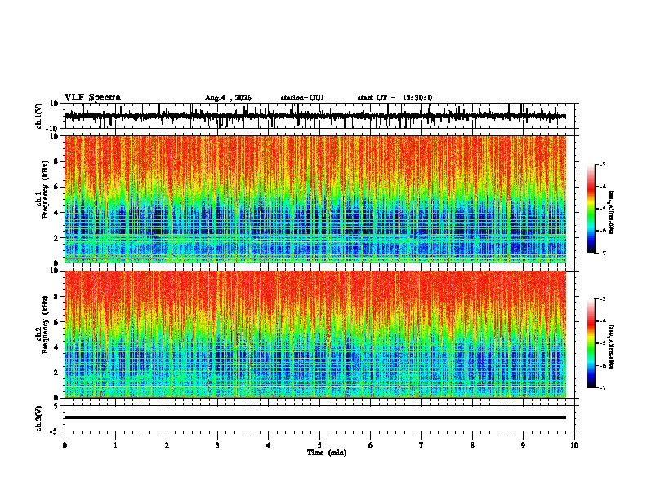Click the "ch.3(V)" axis label
The width and height of the screenshot is (647, 499).
click(39, 418)
